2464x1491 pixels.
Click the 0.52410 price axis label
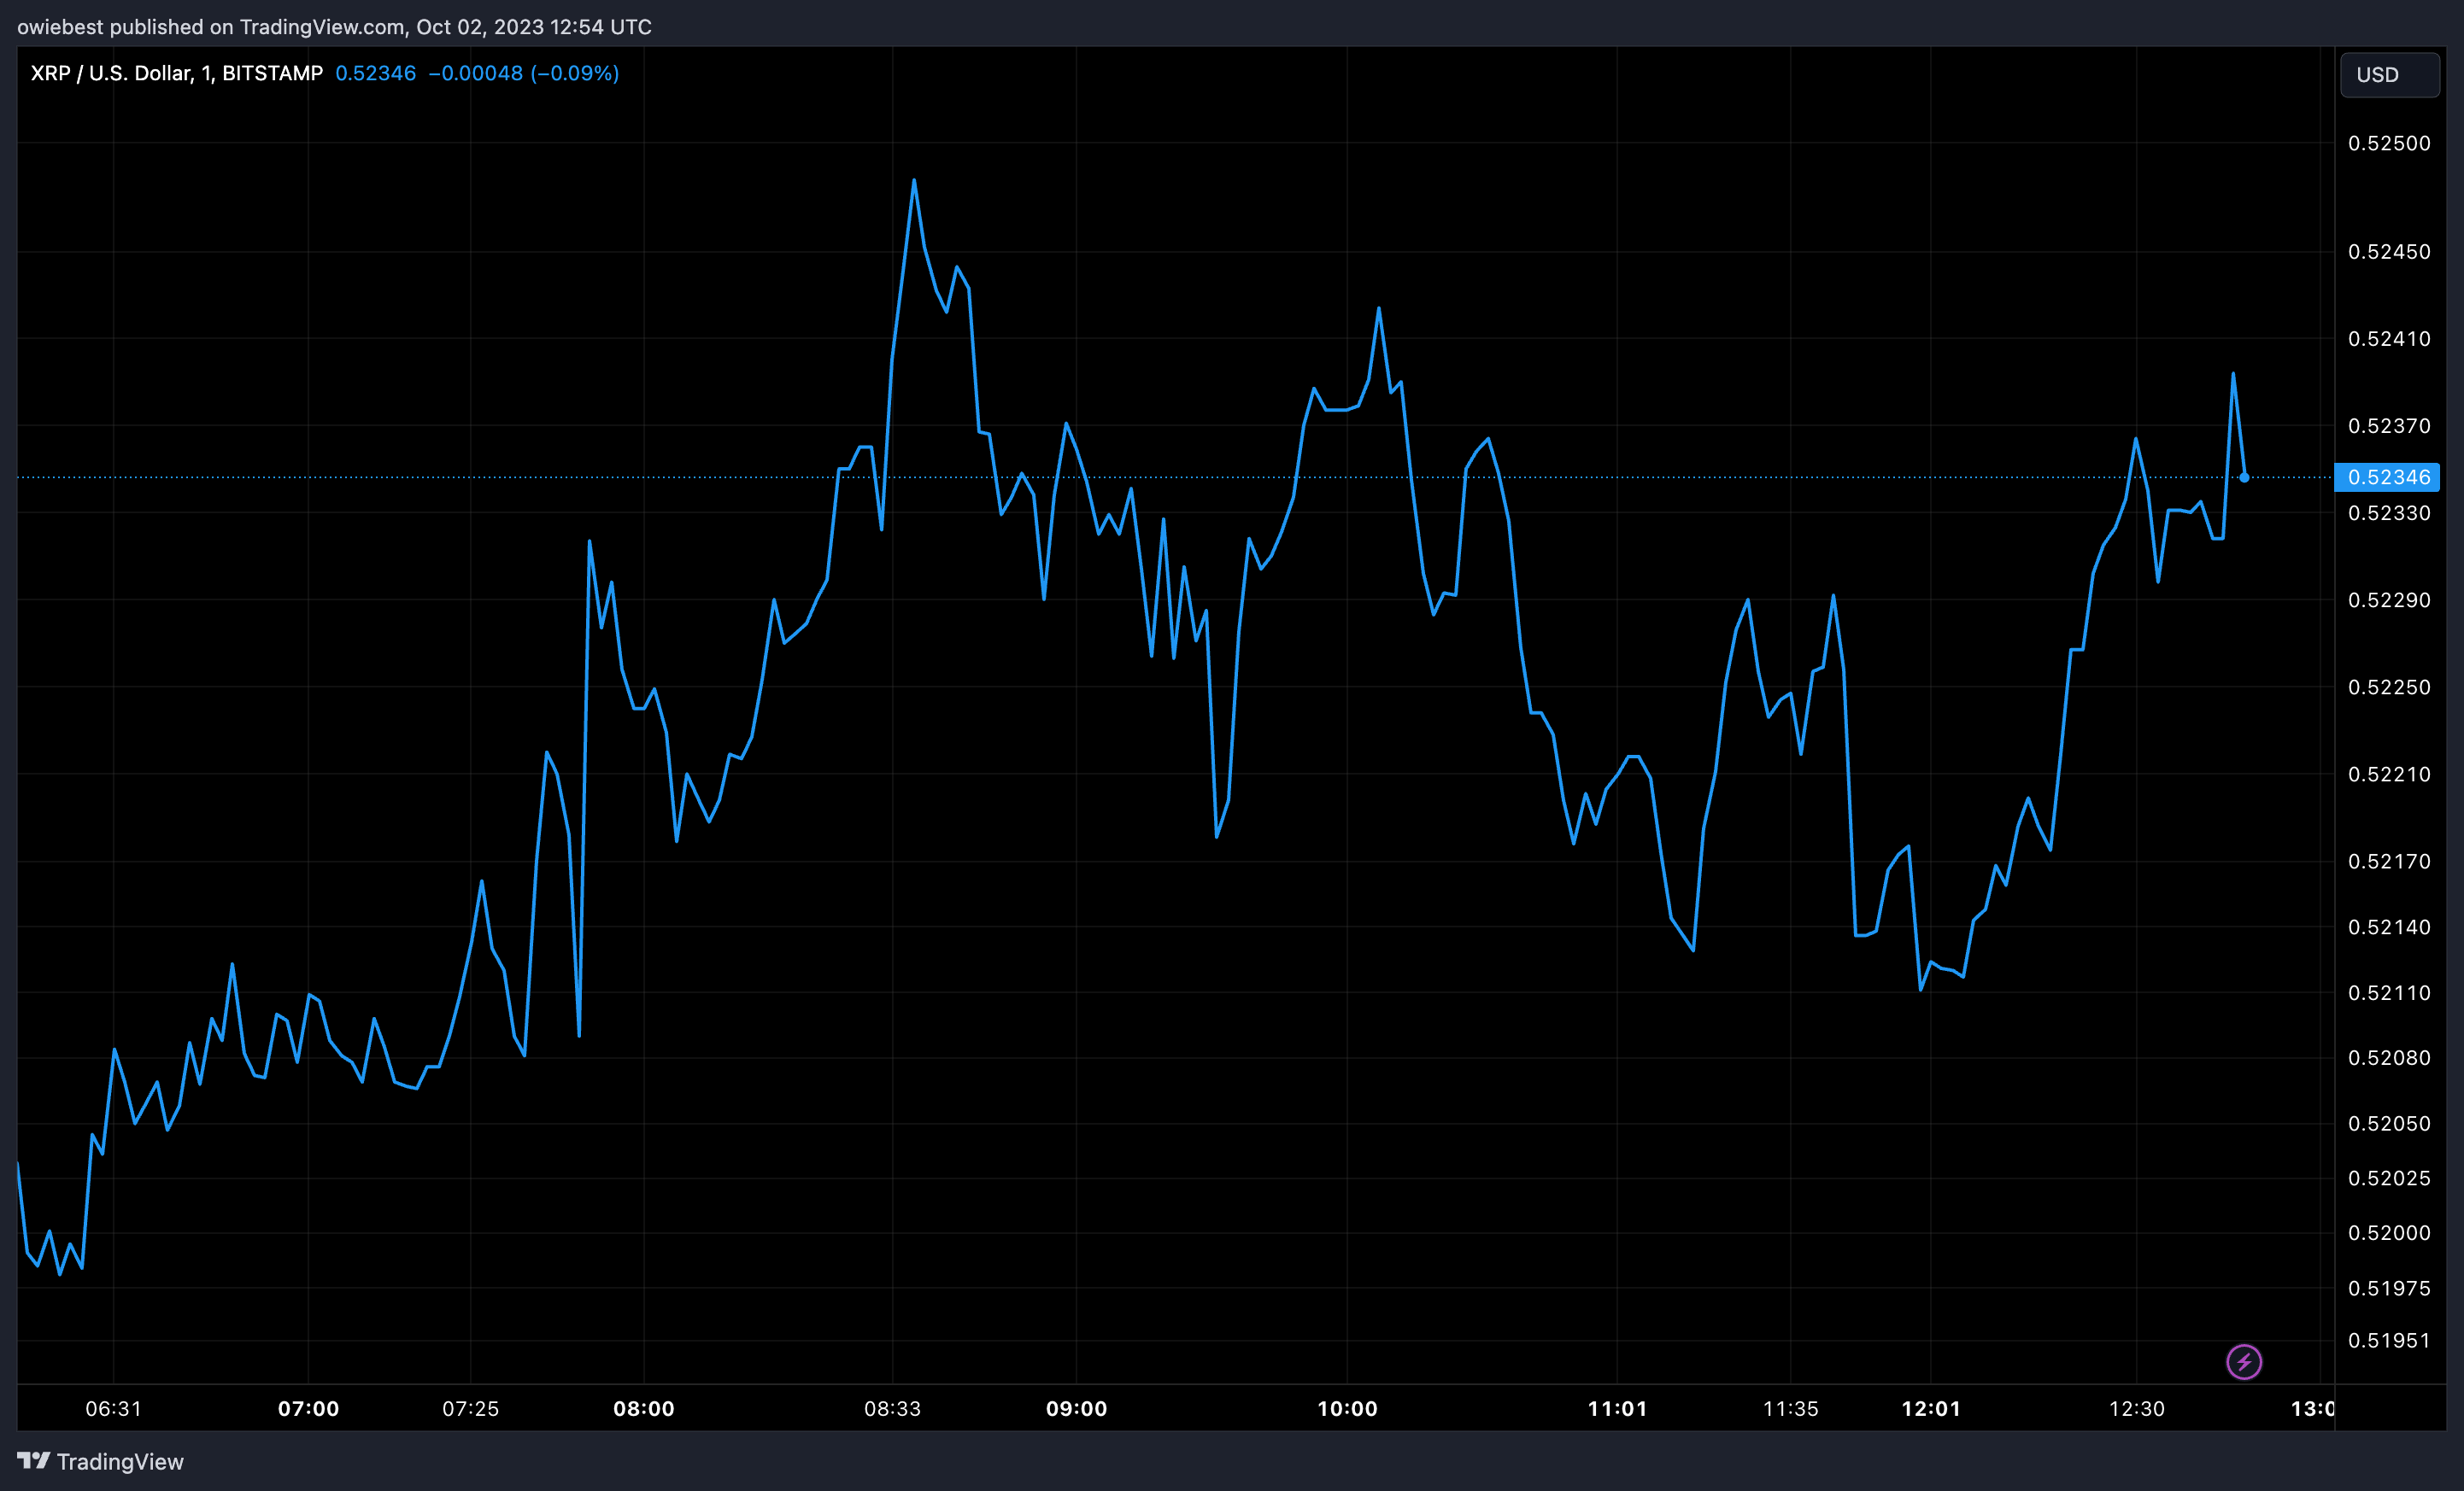(2389, 339)
